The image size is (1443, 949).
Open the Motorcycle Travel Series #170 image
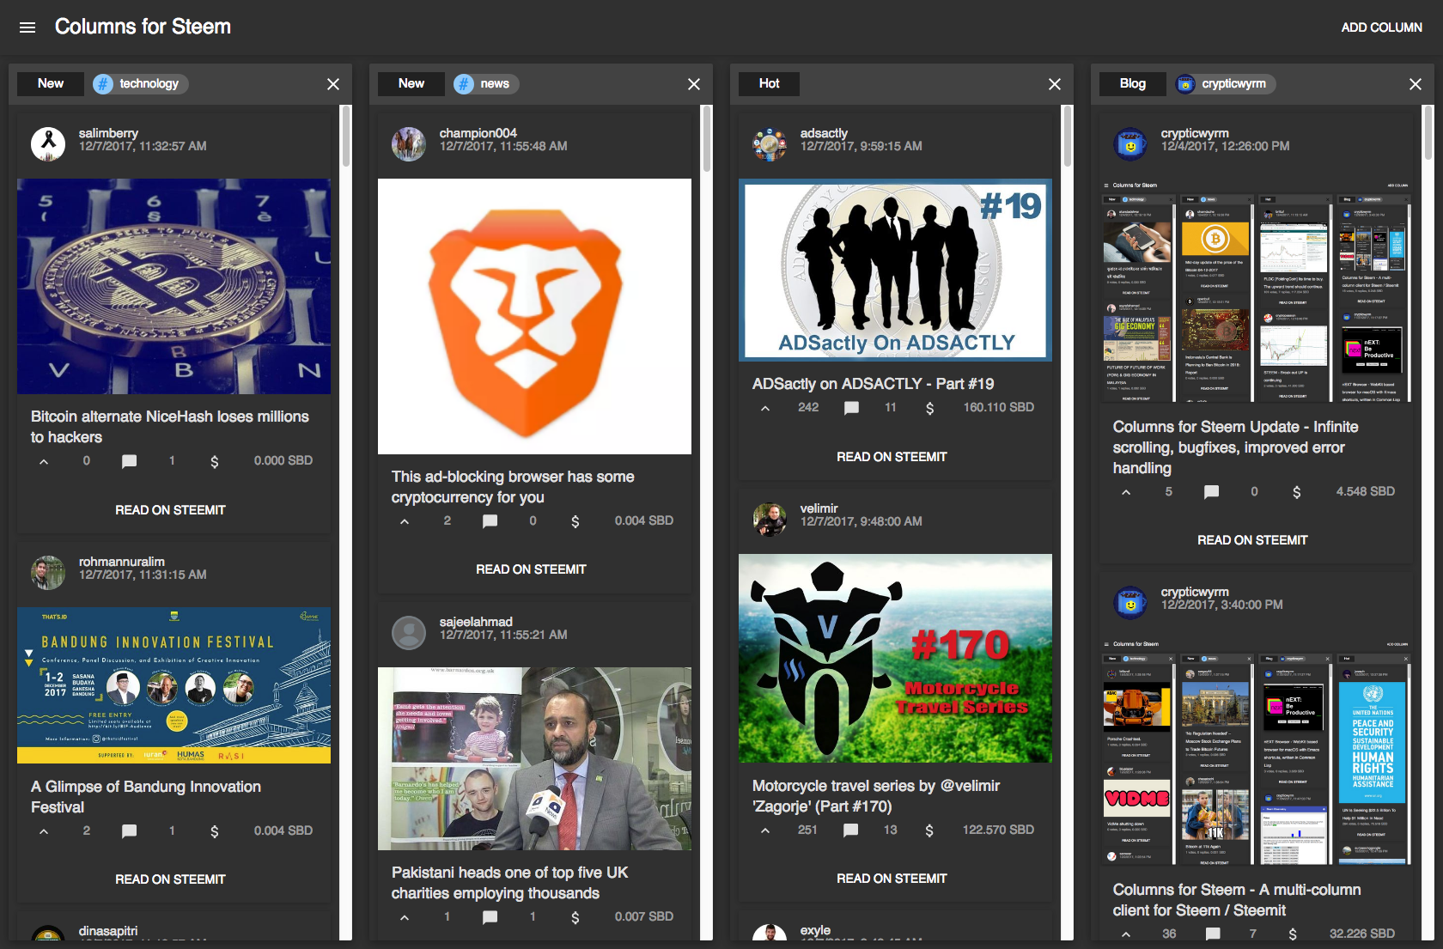click(895, 658)
